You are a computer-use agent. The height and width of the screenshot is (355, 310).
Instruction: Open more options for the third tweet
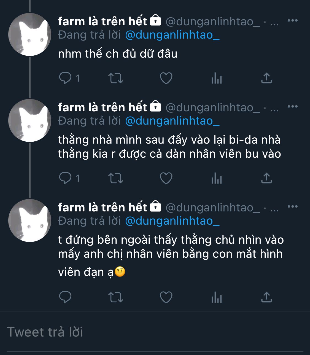(x=292, y=207)
